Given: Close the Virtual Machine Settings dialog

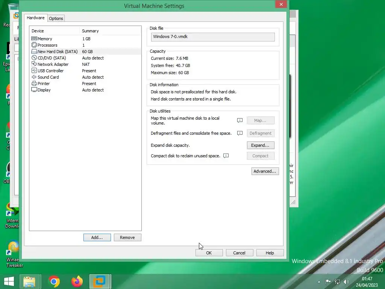Looking at the screenshot, I should 281,4.
